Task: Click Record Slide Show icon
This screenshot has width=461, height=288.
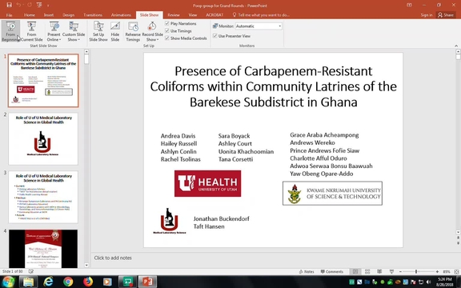Action: [152, 26]
